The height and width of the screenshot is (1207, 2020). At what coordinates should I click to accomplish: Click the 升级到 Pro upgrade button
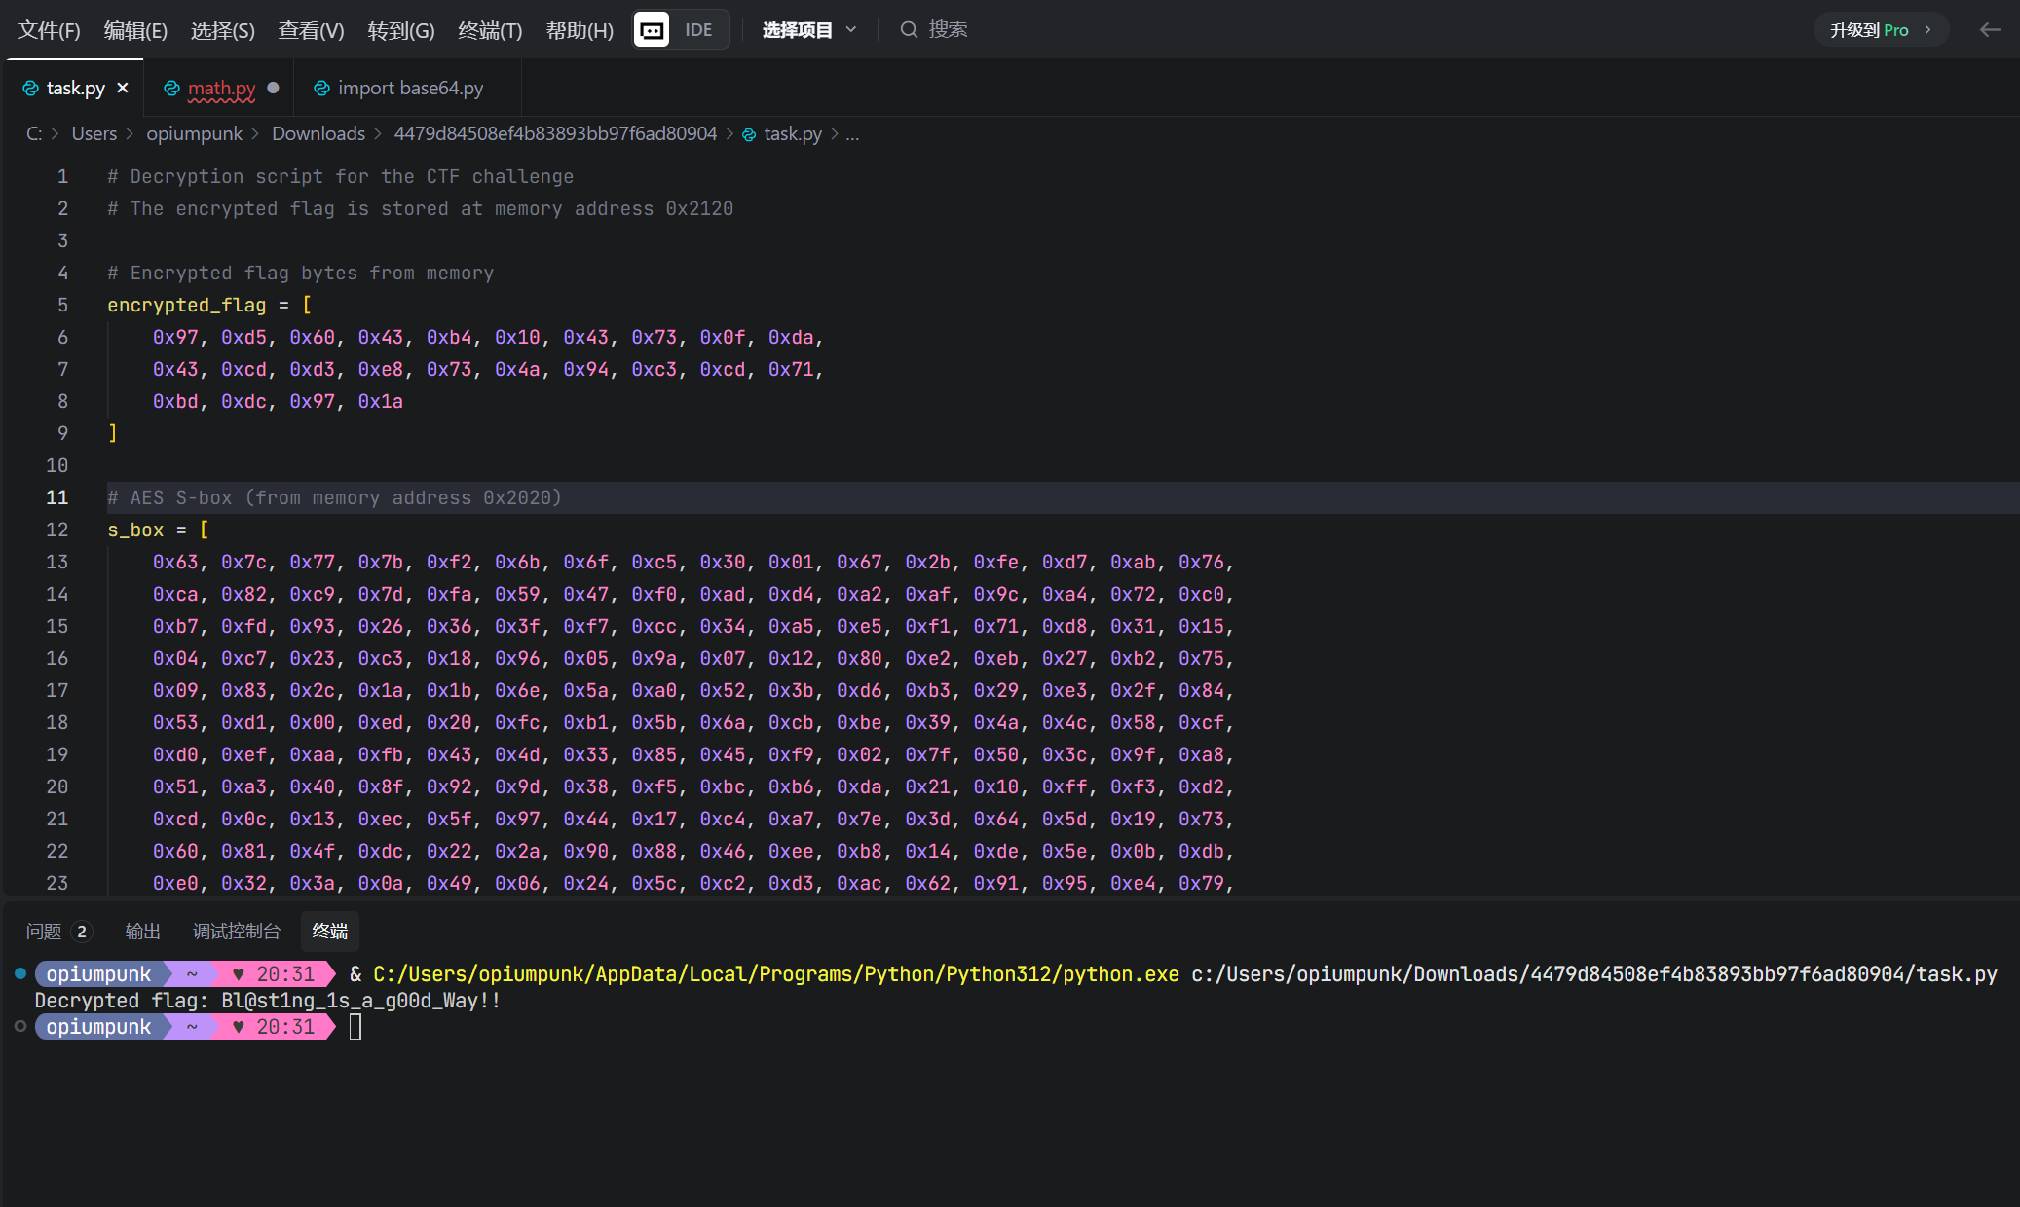[1880, 30]
